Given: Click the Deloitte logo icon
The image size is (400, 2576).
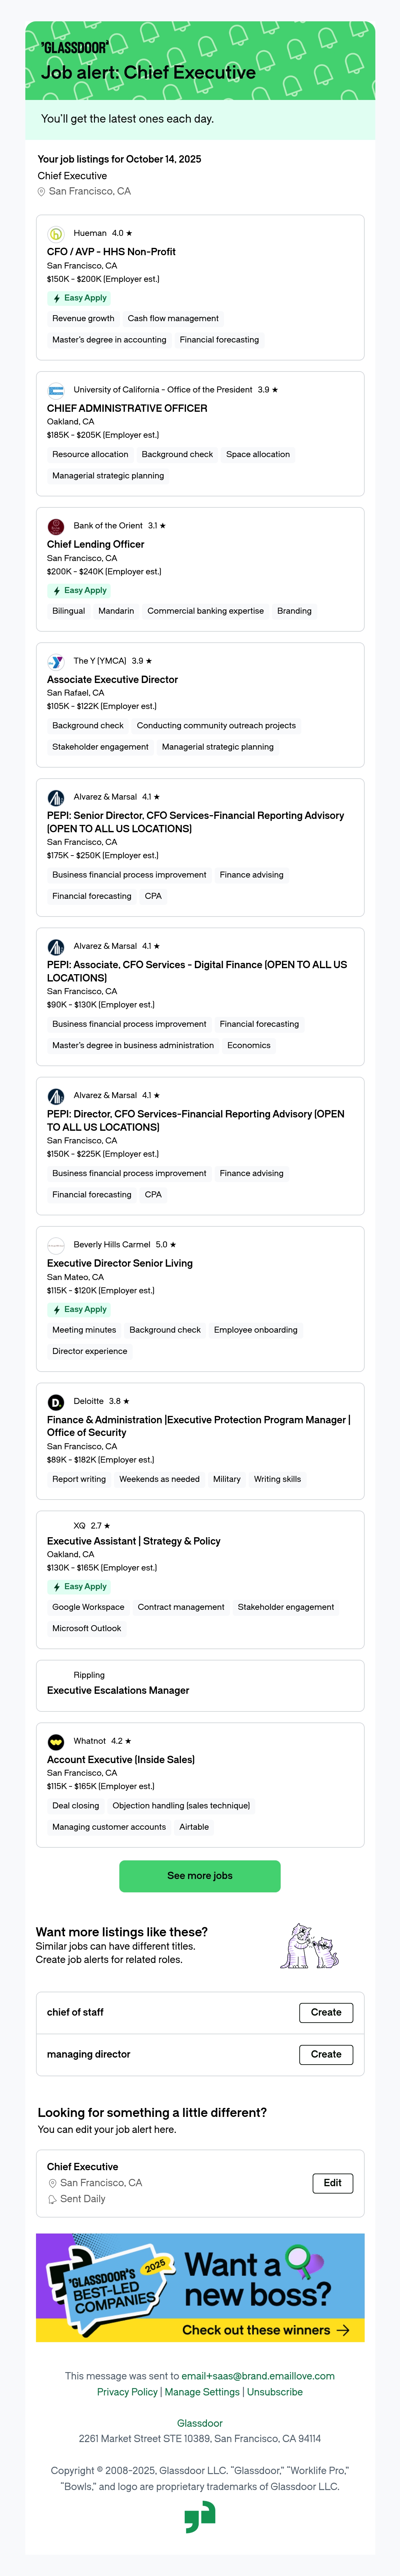Looking at the screenshot, I should [56, 1402].
